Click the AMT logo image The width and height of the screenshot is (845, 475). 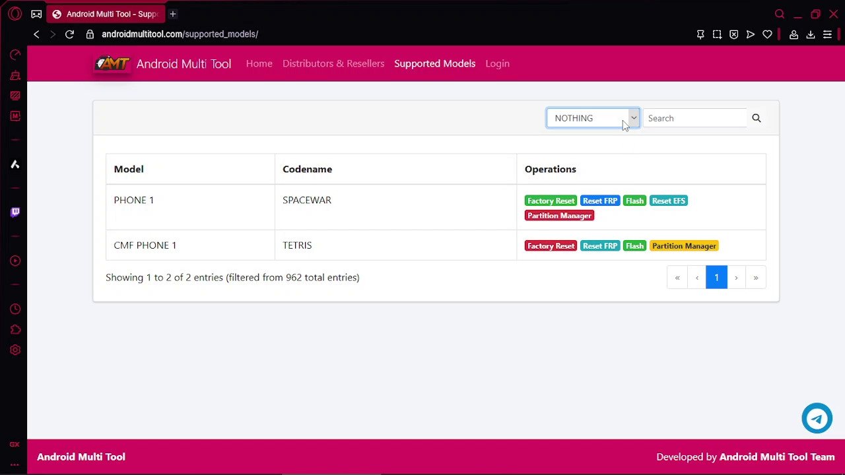click(x=112, y=63)
